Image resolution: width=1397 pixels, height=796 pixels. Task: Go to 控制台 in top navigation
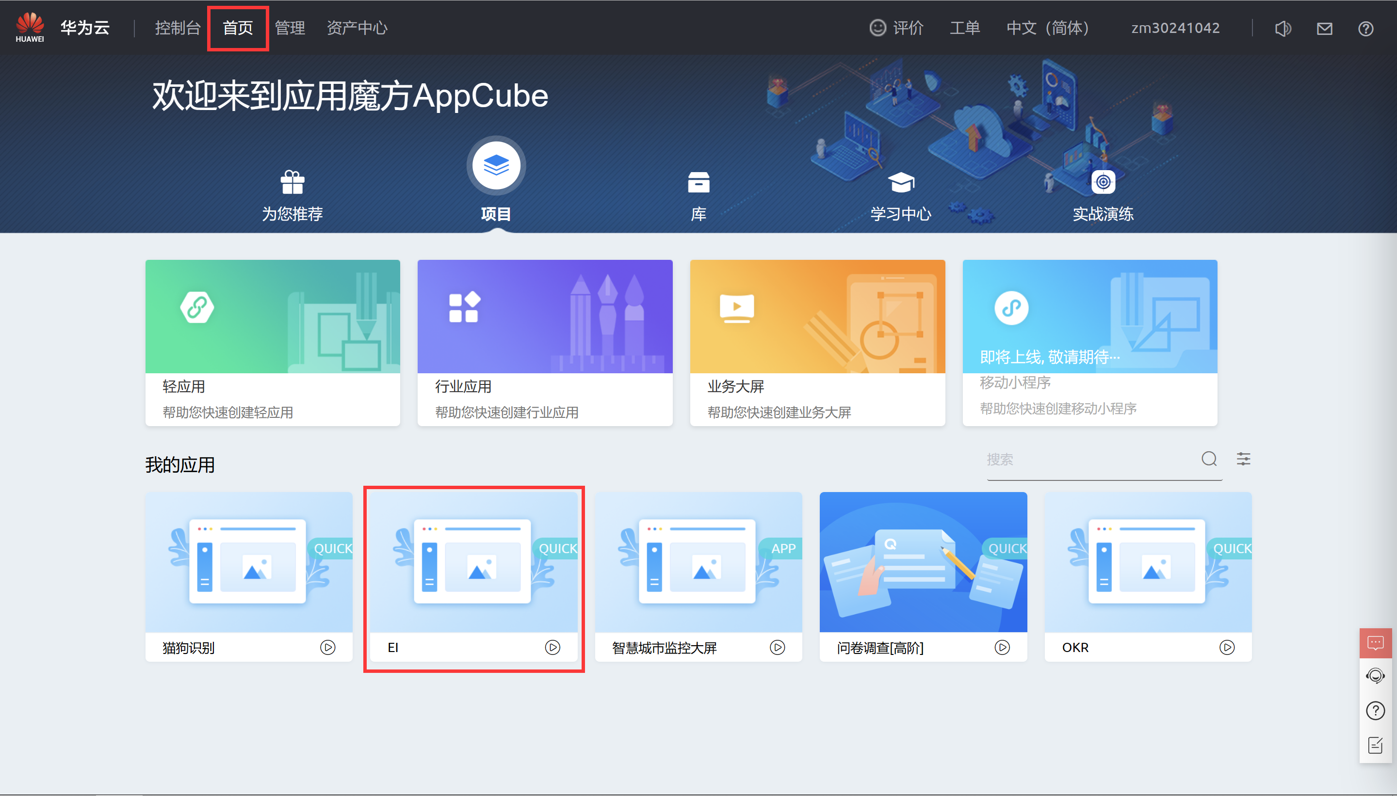point(178,28)
